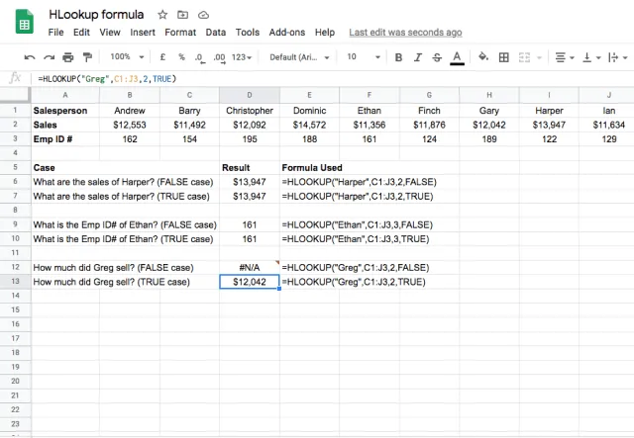This screenshot has height=438, width=634.
Task: Open the font size 10 dropdown
Action: tap(364, 57)
